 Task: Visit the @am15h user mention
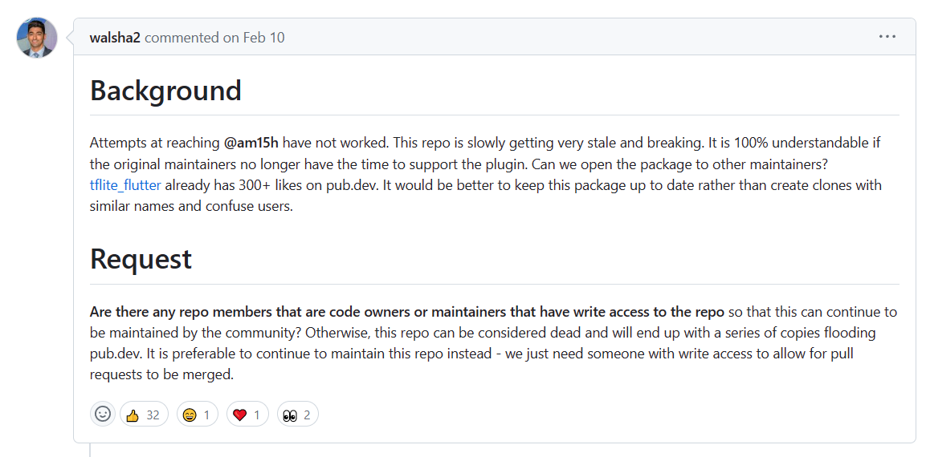coord(251,143)
